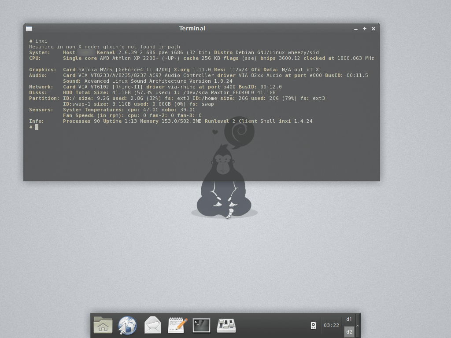
Task: Open the audio mixer sliders icon
Action: [226, 325]
